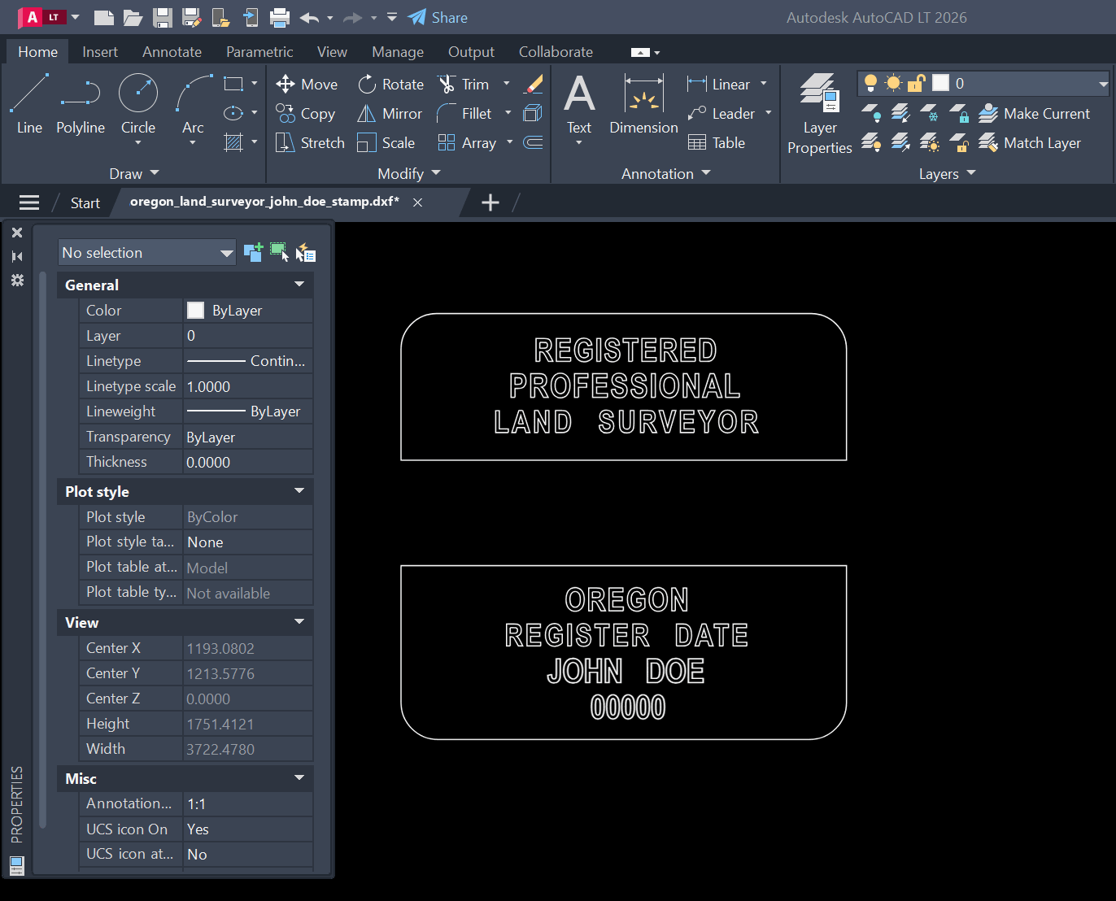Click the Match Layer button
The width and height of the screenshot is (1116, 901).
(1030, 143)
